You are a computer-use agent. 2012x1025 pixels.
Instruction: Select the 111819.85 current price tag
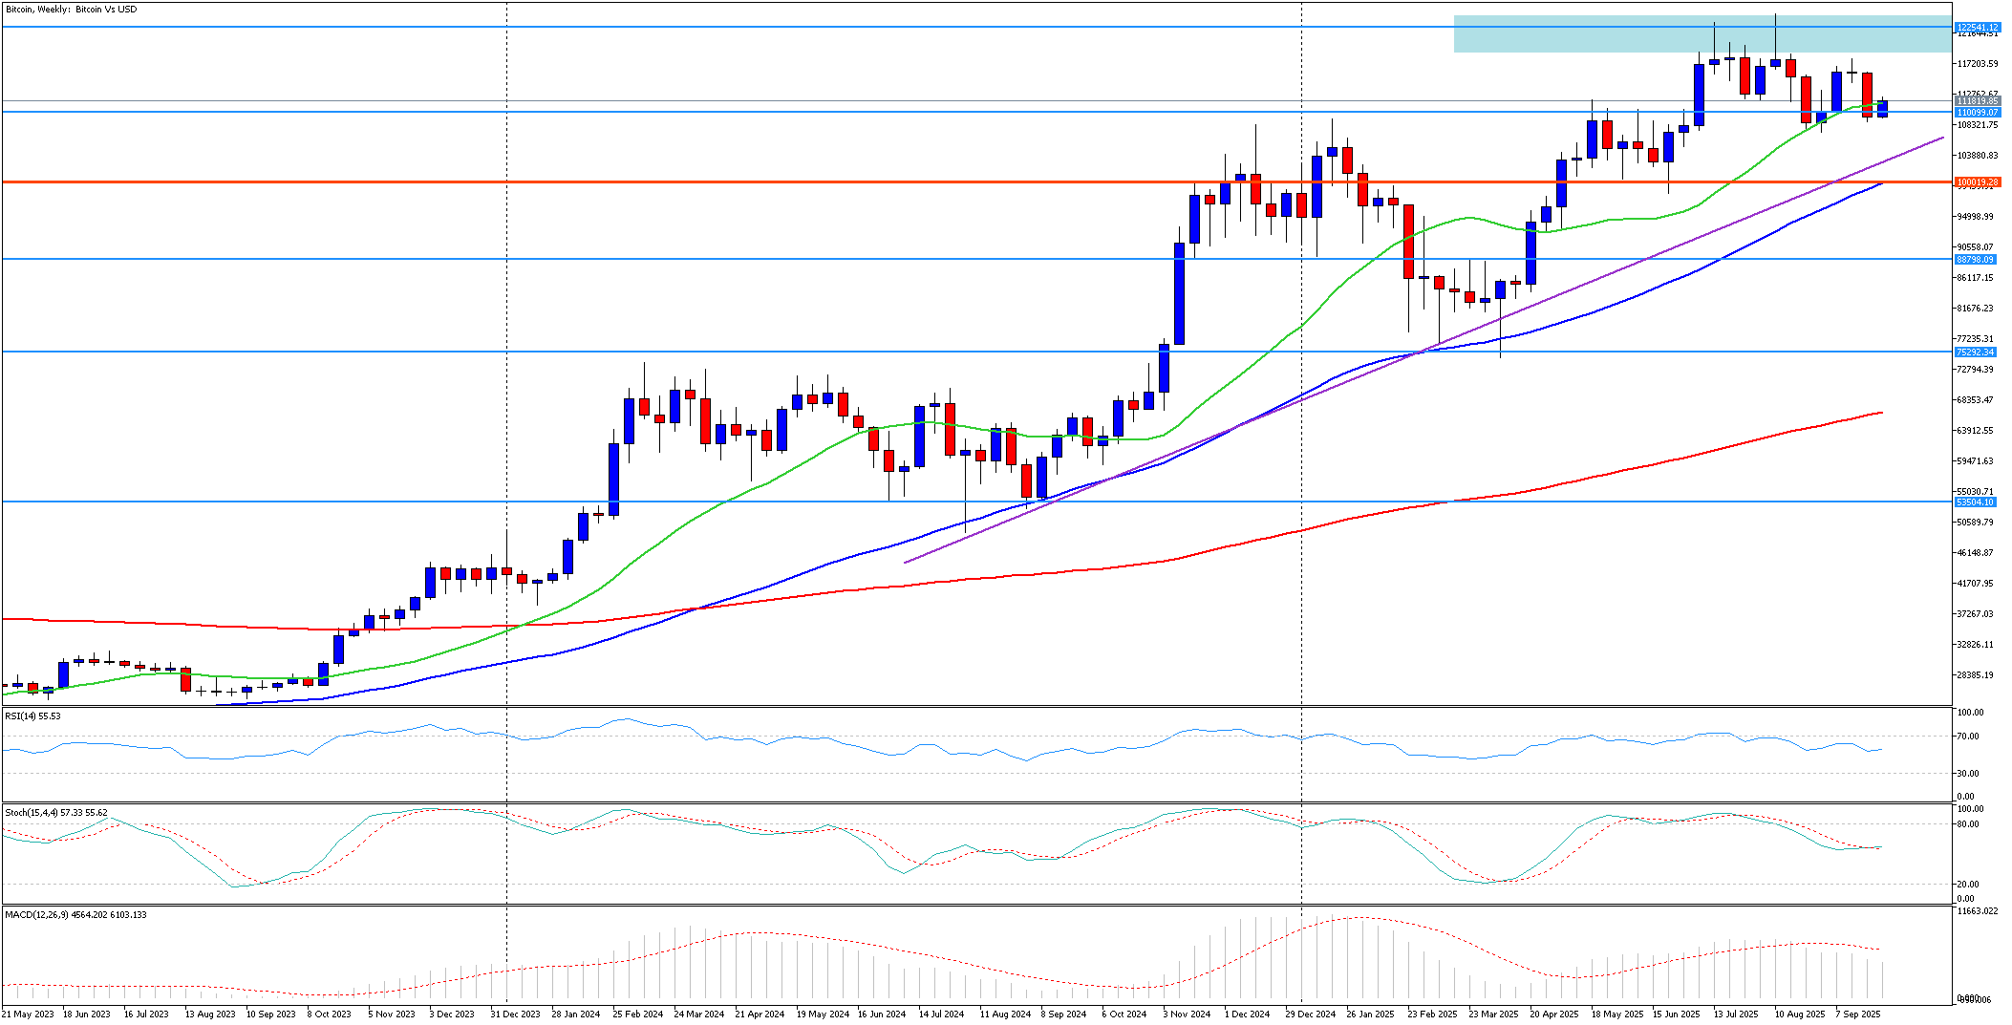point(1977,101)
